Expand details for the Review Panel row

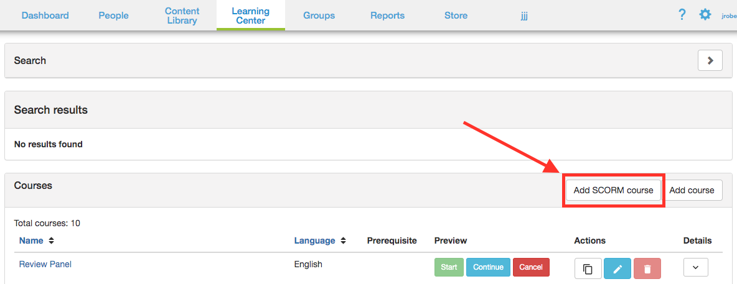coord(696,268)
